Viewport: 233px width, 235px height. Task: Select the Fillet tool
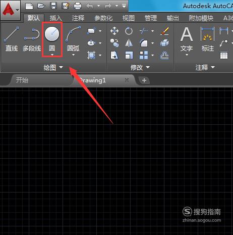pos(144,43)
